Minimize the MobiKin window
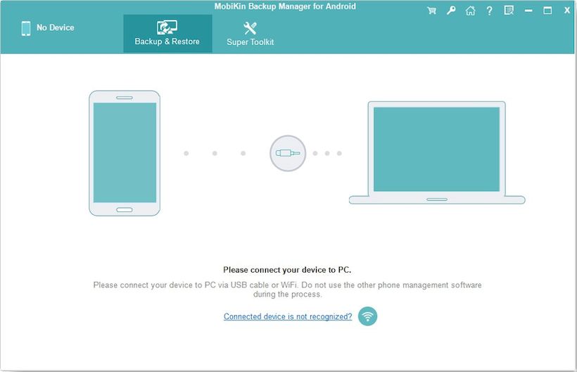 coord(528,11)
